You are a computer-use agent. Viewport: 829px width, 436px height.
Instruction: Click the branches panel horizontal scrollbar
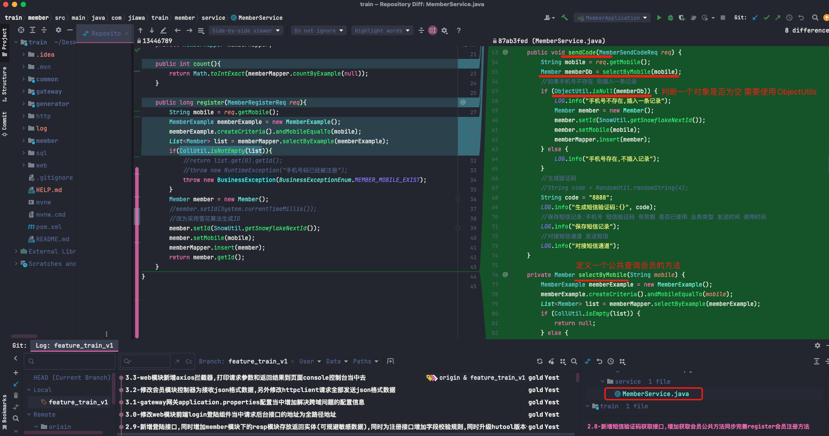(x=64, y=432)
